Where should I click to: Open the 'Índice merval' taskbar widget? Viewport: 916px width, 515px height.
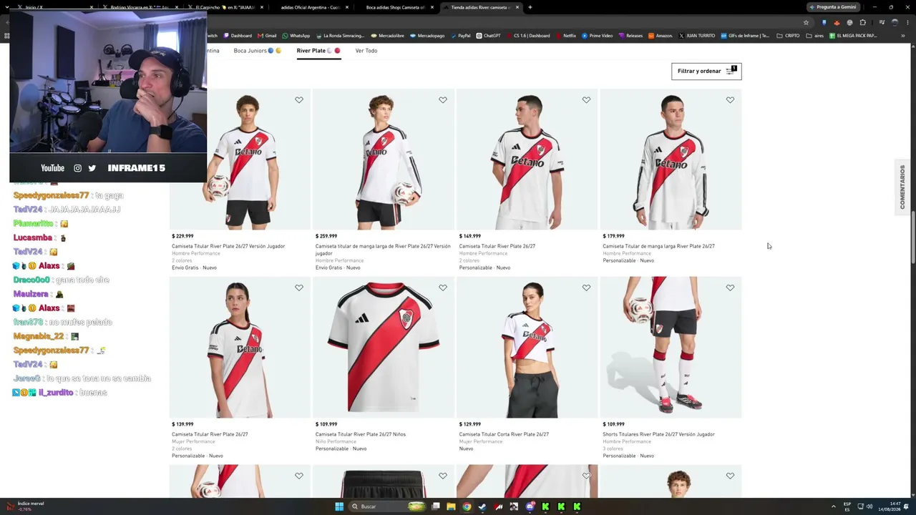click(x=25, y=506)
